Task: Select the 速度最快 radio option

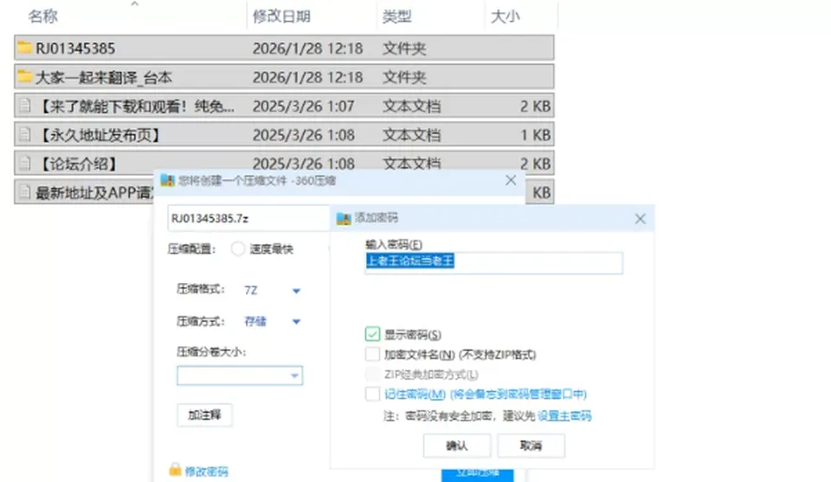Action: 238,248
